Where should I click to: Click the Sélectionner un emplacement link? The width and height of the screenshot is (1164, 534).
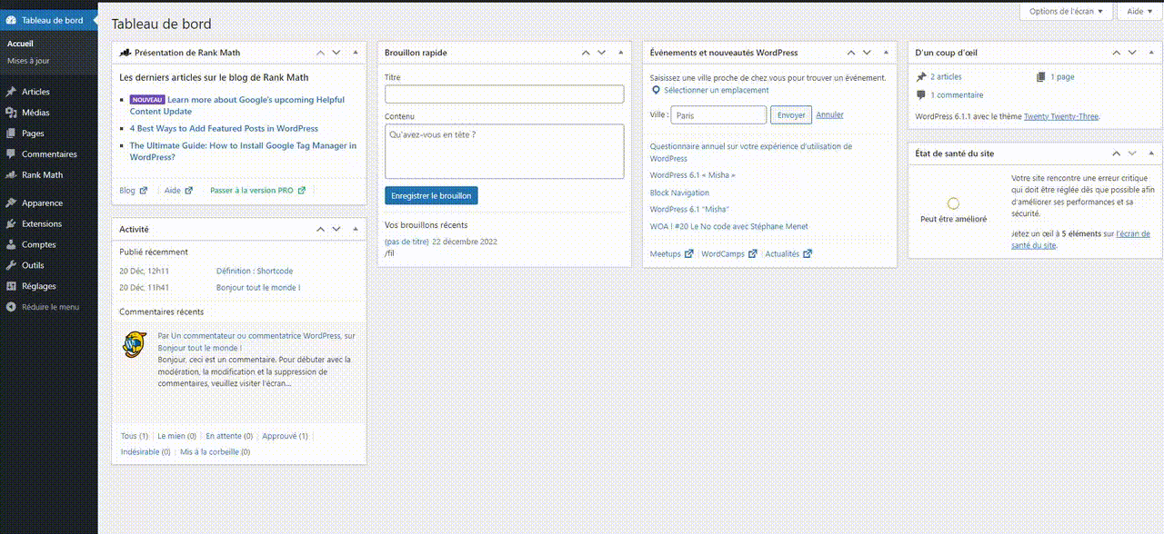pos(717,91)
